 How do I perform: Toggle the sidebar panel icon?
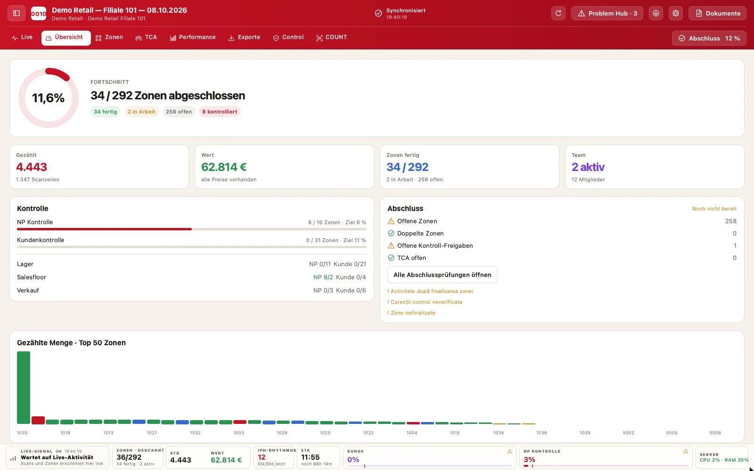(x=16, y=13)
